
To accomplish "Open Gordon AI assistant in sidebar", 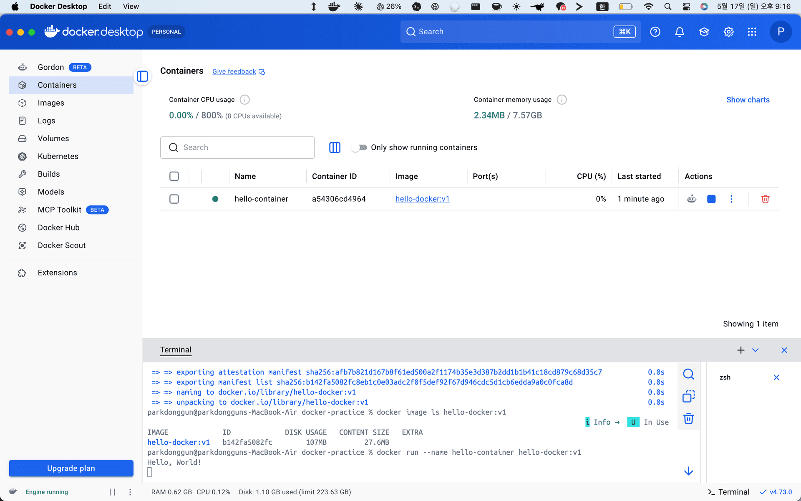I will tap(71, 67).
